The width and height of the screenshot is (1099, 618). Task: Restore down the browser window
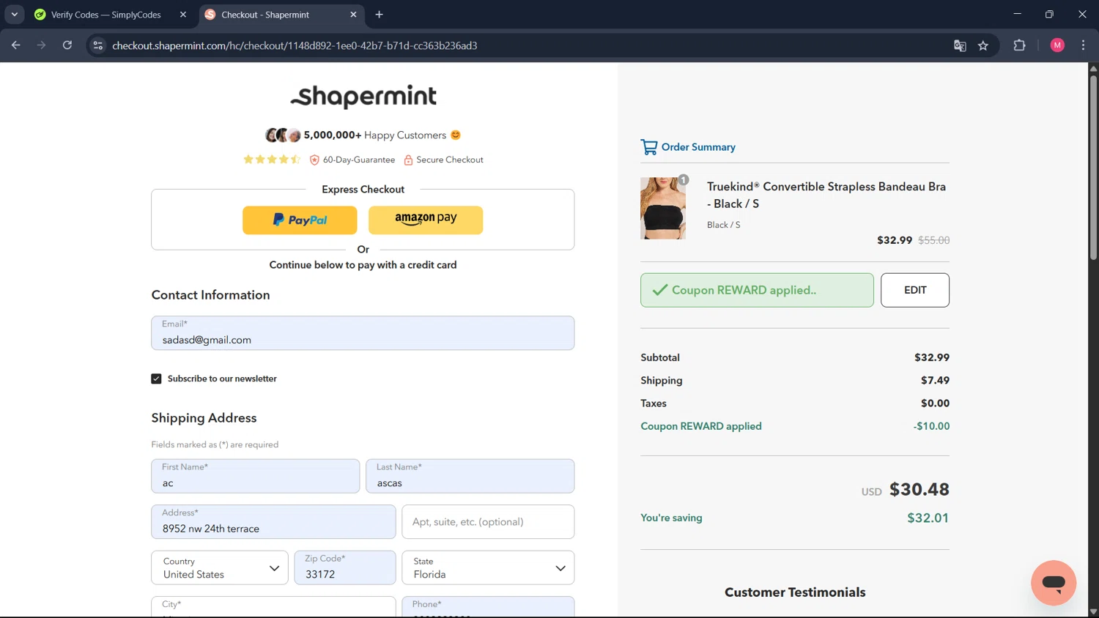pyautogui.click(x=1049, y=14)
